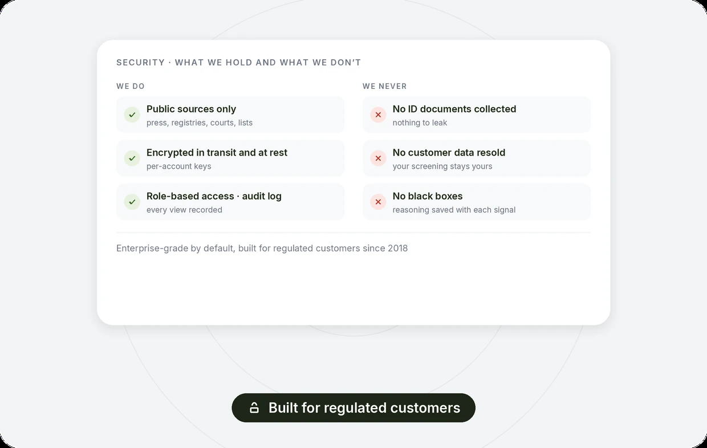Click the check icon next to Encrypted in transit
This screenshot has width=707, height=448.
132,158
